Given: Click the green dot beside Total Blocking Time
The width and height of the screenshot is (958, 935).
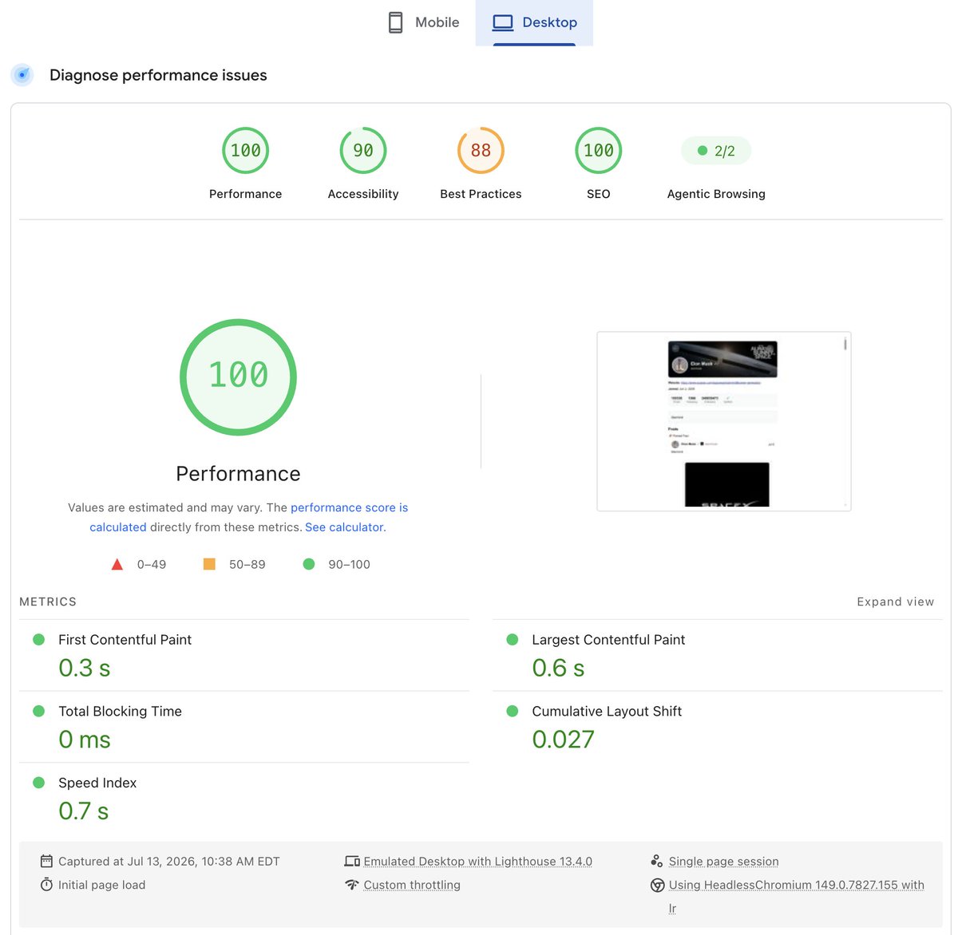Looking at the screenshot, I should 38,711.
